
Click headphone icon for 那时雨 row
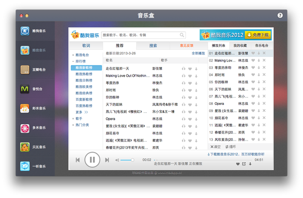click(x=184, y=90)
